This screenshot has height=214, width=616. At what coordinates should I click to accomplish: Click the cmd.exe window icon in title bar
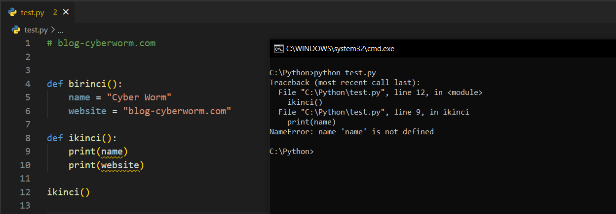pyautogui.click(x=278, y=49)
